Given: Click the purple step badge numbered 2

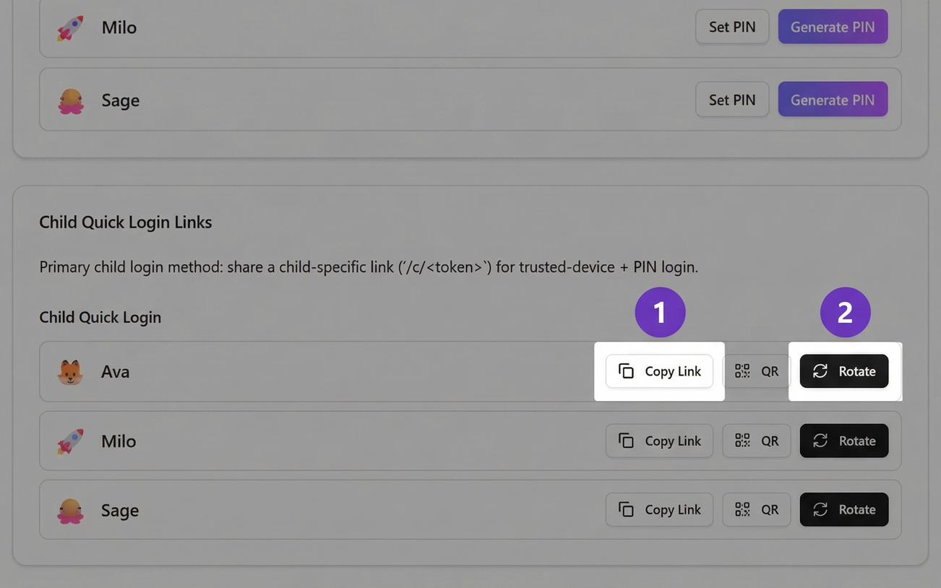Looking at the screenshot, I should click(844, 312).
